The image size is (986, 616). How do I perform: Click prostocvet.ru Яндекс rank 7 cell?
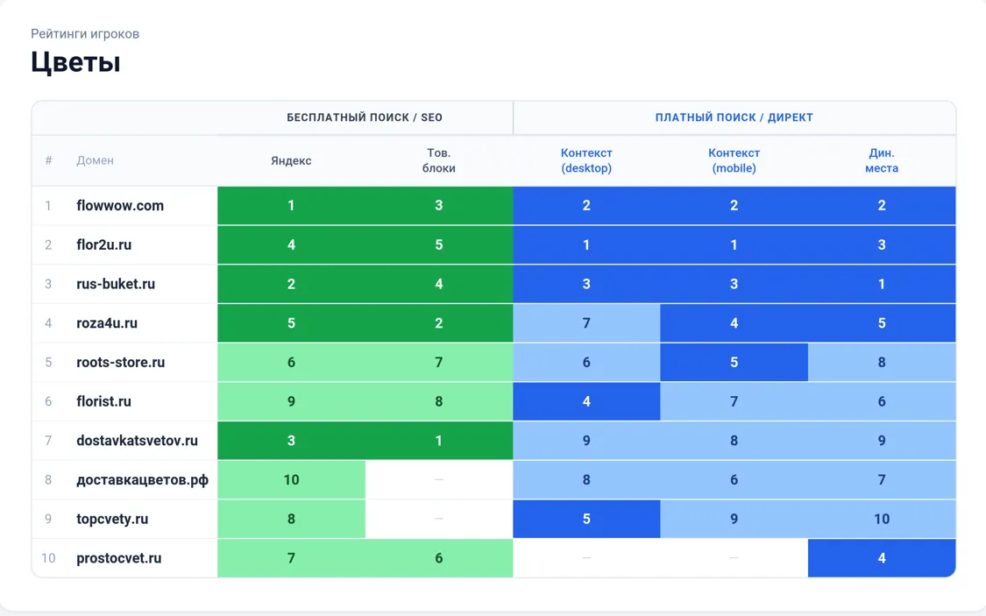tap(291, 558)
